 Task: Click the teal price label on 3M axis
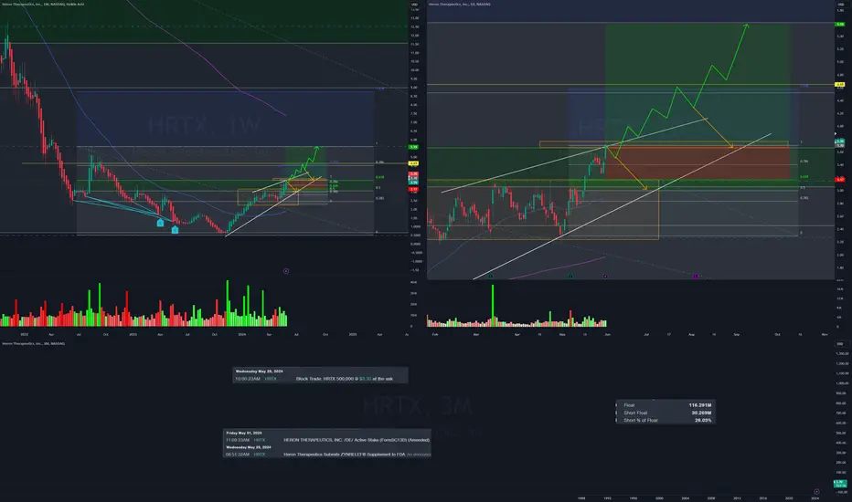click(840, 483)
